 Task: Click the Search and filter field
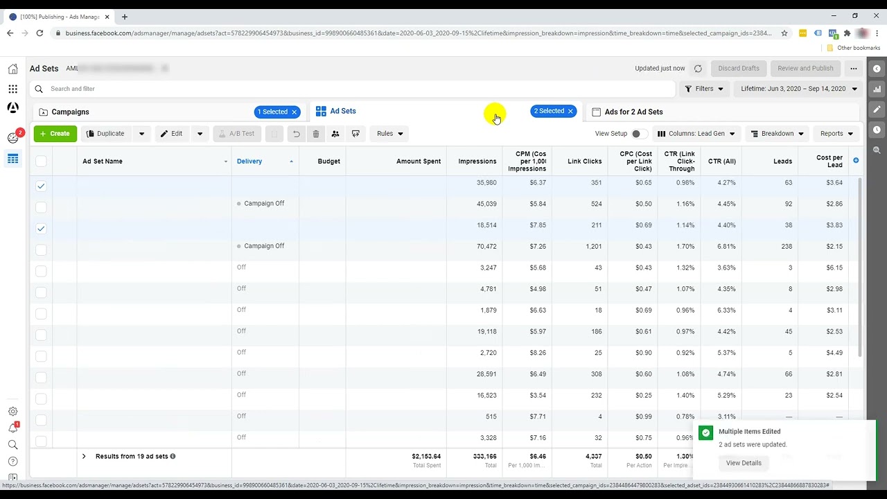[353, 89]
